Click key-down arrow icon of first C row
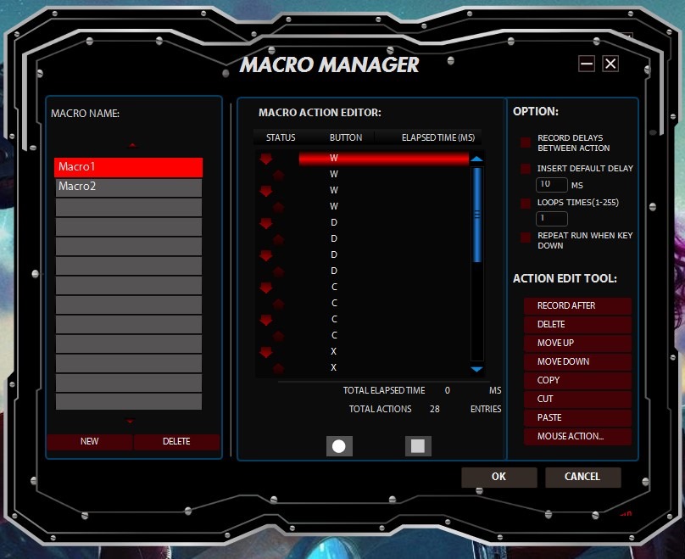 click(265, 288)
